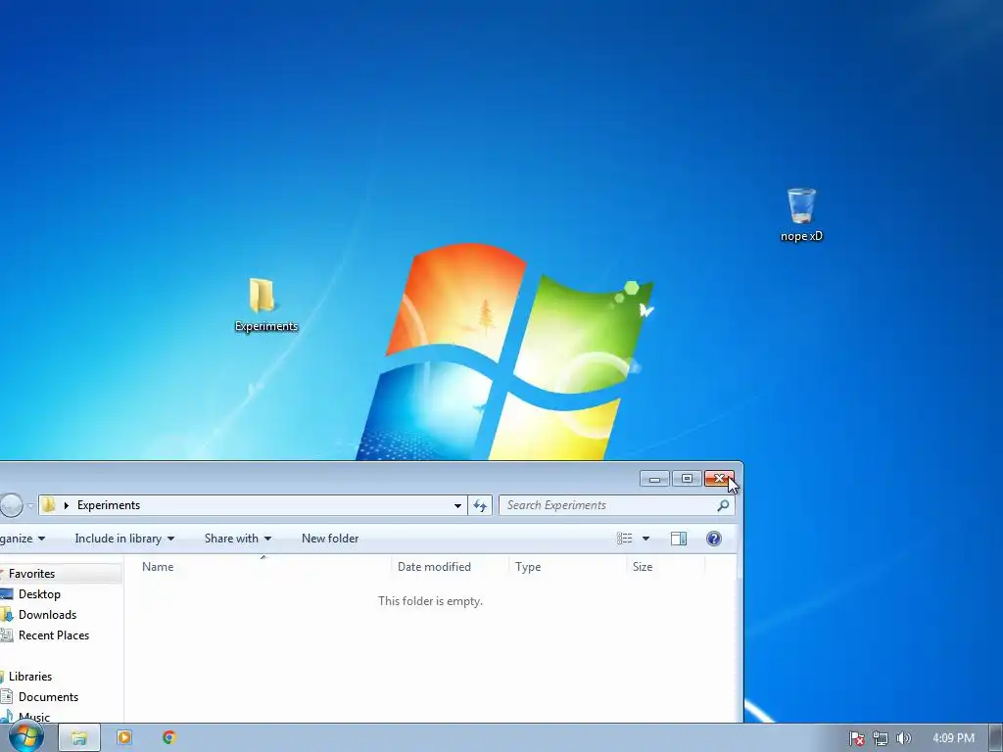
Task: Open the Action Center flag icon in the tray
Action: tap(856, 738)
